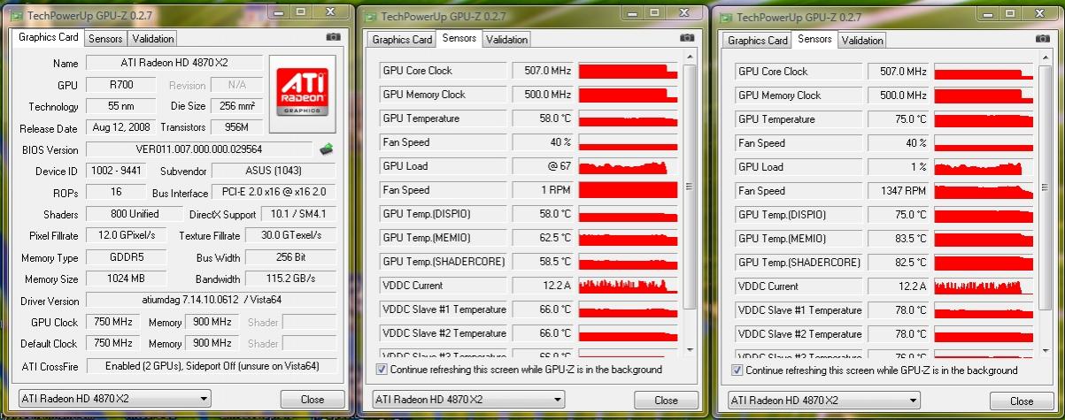Open the Validation tab in the right window
Viewport: 1065px width, 420px height.
coord(862,40)
